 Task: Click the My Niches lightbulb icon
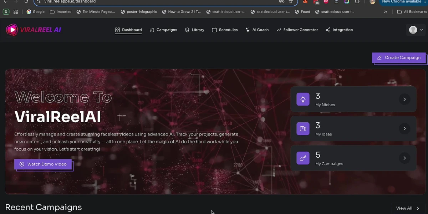(303, 99)
